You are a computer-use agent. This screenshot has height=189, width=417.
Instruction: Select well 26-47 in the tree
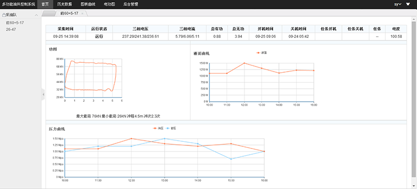tap(10, 30)
